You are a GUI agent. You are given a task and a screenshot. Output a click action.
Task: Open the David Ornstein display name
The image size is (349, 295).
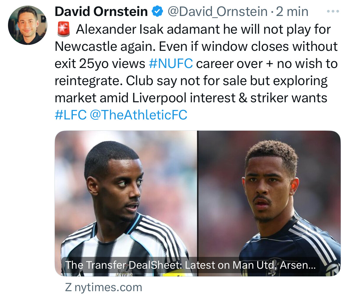pos(101,12)
